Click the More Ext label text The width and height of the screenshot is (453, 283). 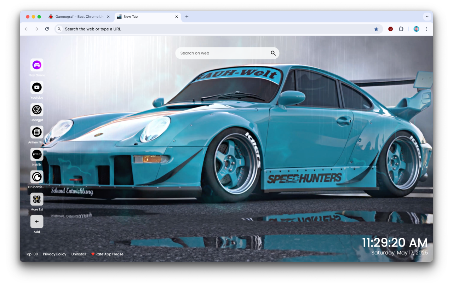(37, 209)
